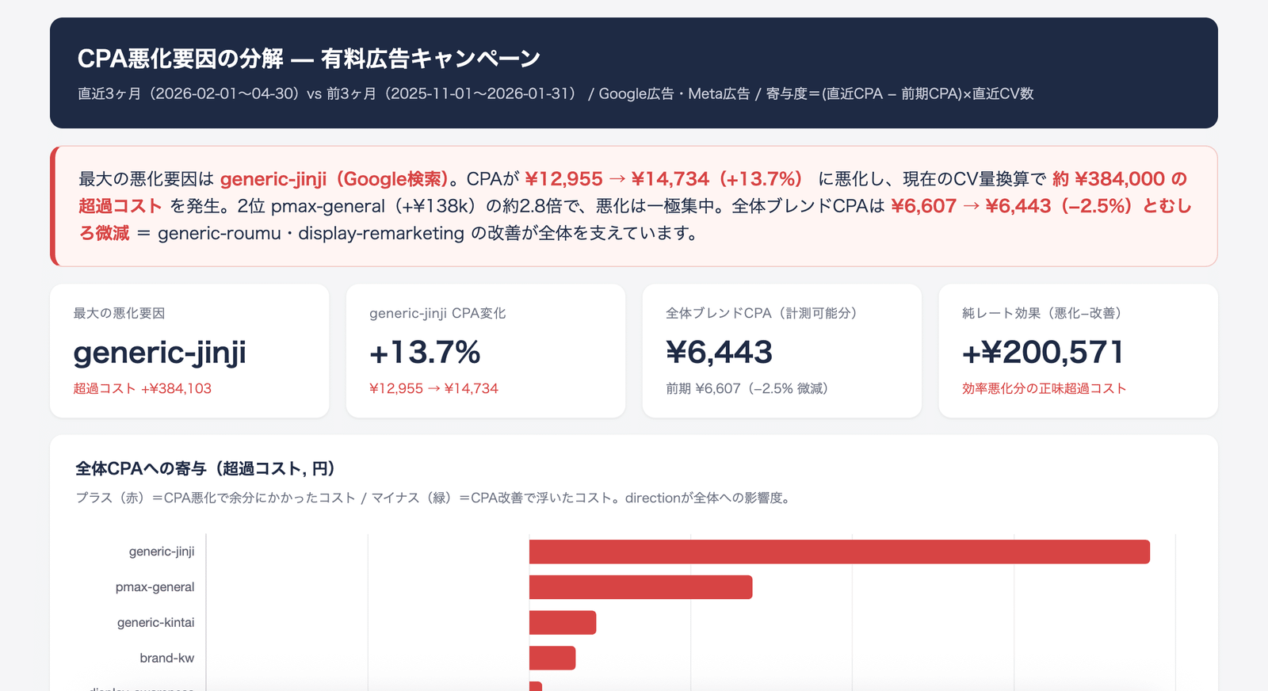
Task: Click "¥6,607 → ¥6,443（–2.5%）" in the summary banner
Action: pos(1014,206)
